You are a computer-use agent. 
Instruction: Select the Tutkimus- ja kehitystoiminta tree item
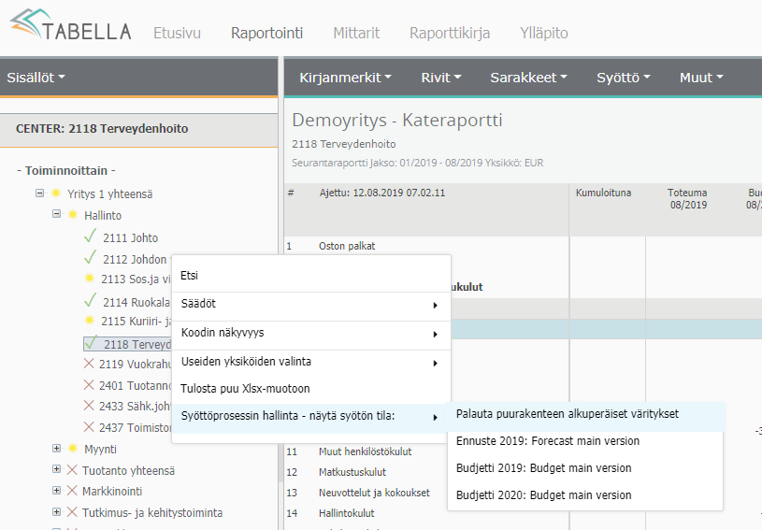click(x=152, y=512)
